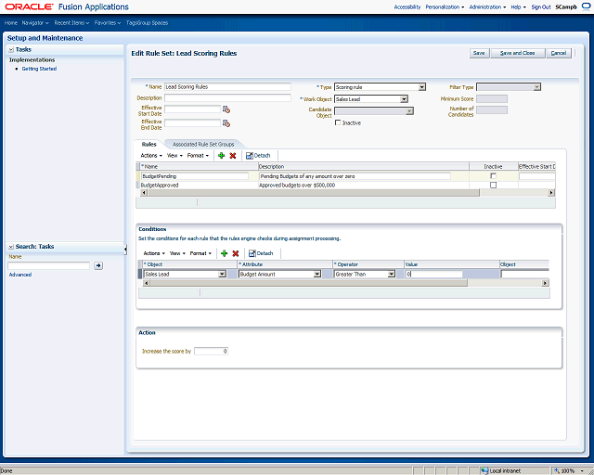Collapse the Search: Tasks section
Image resolution: width=594 pixels, height=475 pixels.
pyautogui.click(x=11, y=247)
